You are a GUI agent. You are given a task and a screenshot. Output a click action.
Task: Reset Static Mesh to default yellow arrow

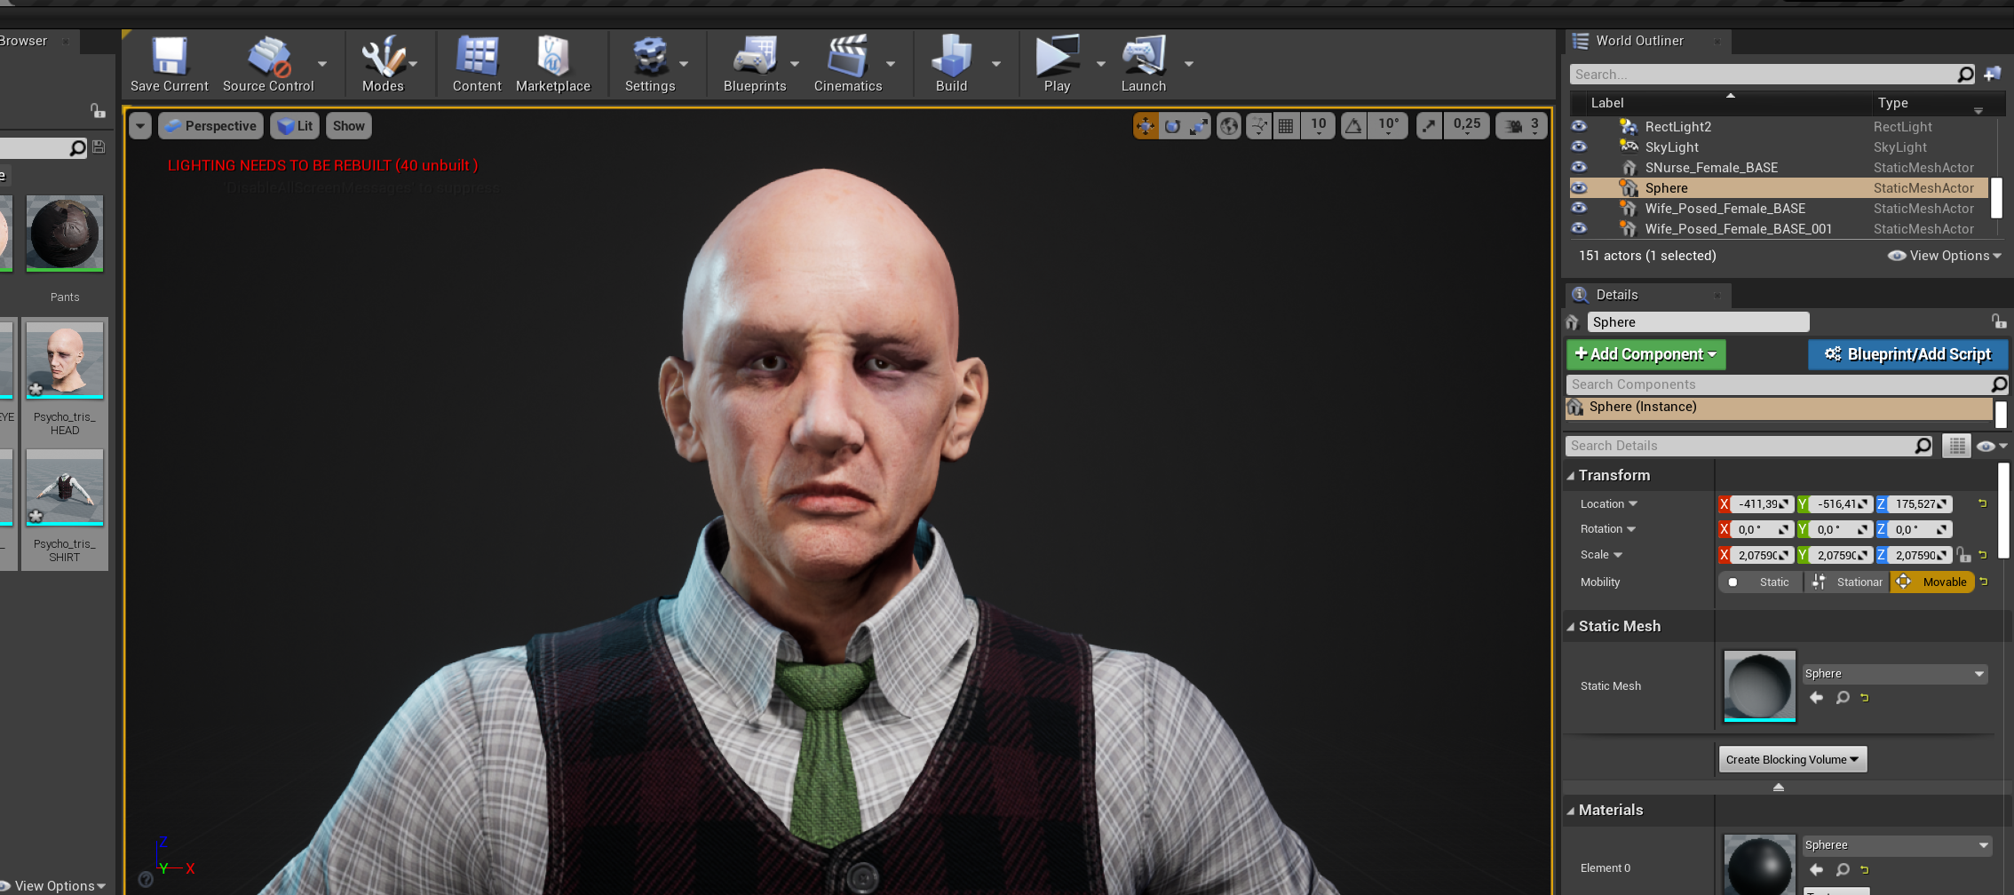1865,698
